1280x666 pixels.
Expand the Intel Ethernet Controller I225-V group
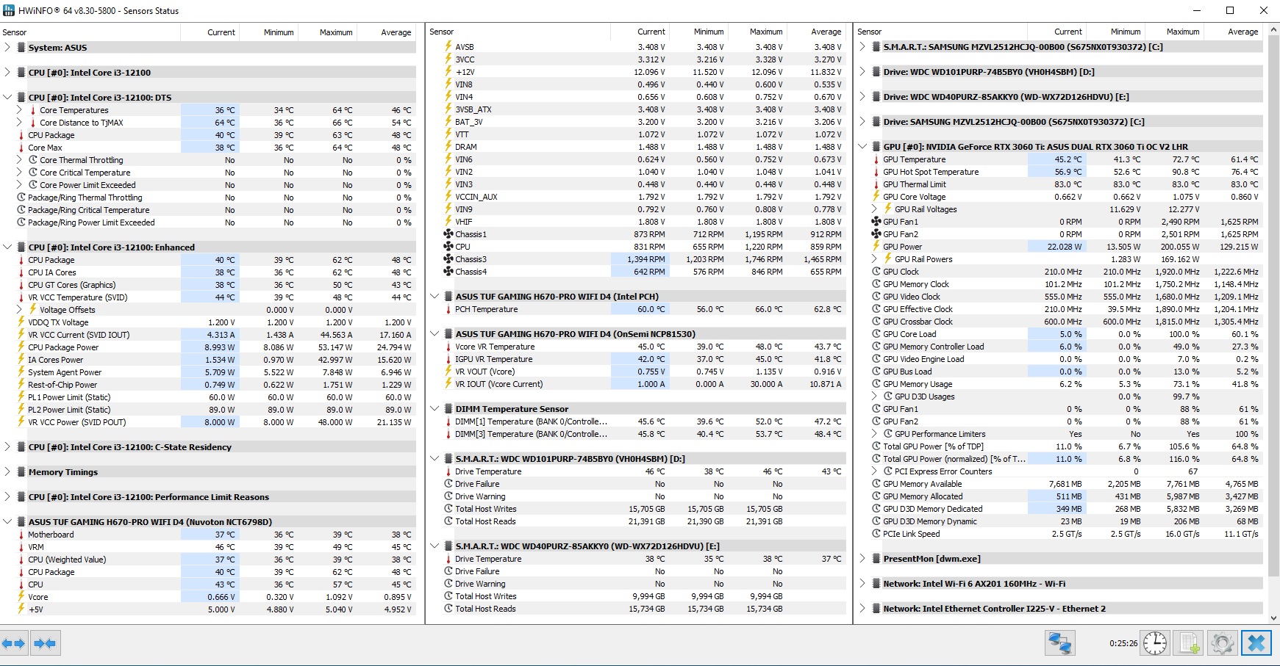[862, 609]
